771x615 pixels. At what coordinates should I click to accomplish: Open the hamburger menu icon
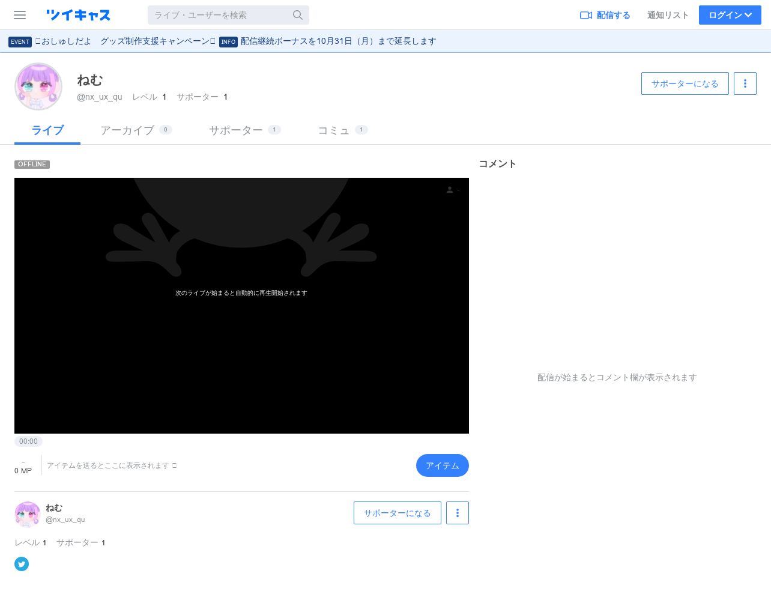(20, 15)
